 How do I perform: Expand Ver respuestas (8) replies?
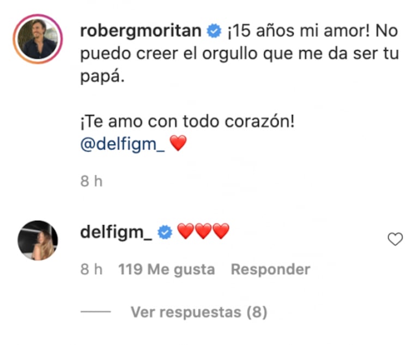199,312
